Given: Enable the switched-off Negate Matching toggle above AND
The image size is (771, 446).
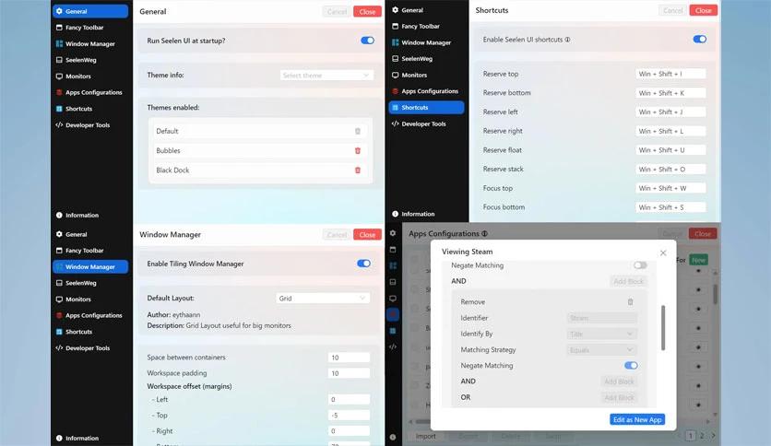Looking at the screenshot, I should [x=640, y=265].
